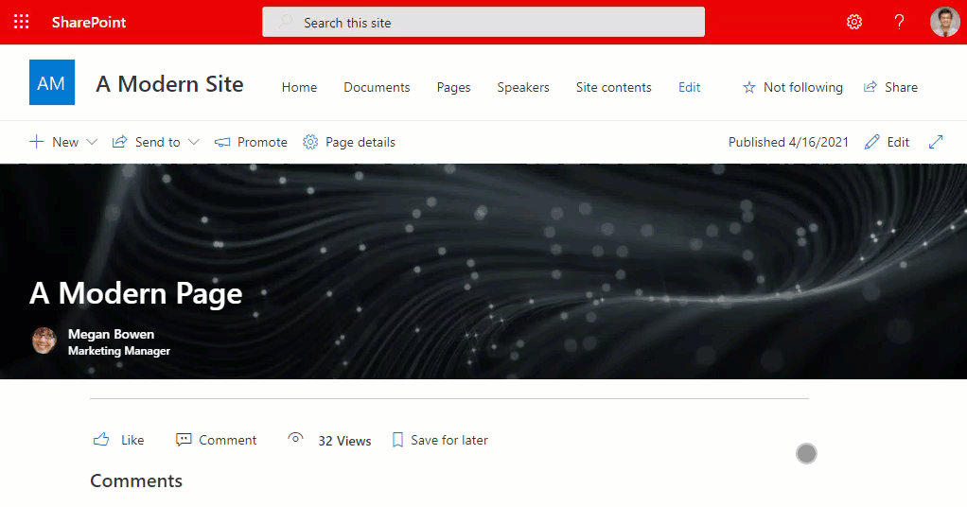Focus the Search this site box
This screenshot has height=507, width=967.
coord(483,22)
